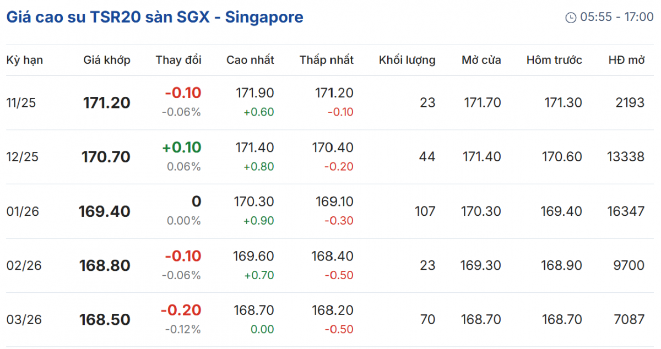Image resolution: width=661 pixels, height=349 pixels.
Task: Click the Kỳ hạn column header
Action: pyautogui.click(x=24, y=60)
